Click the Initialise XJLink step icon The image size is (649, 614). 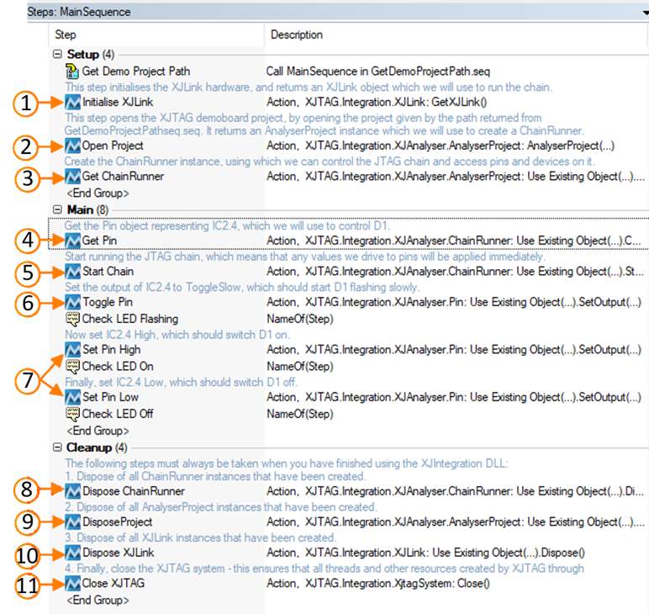pyautogui.click(x=72, y=103)
